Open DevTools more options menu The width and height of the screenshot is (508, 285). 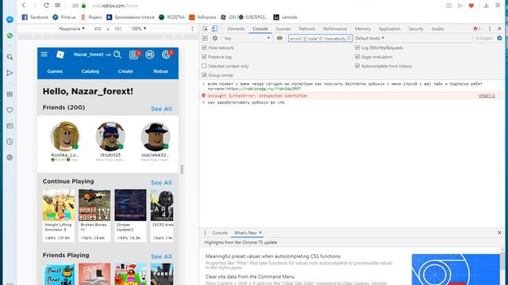490,28
